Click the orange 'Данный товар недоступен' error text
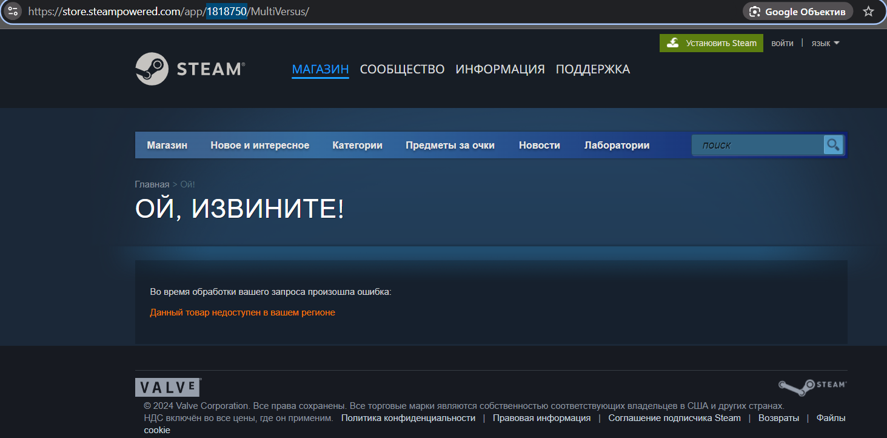The height and width of the screenshot is (438, 887). (243, 312)
